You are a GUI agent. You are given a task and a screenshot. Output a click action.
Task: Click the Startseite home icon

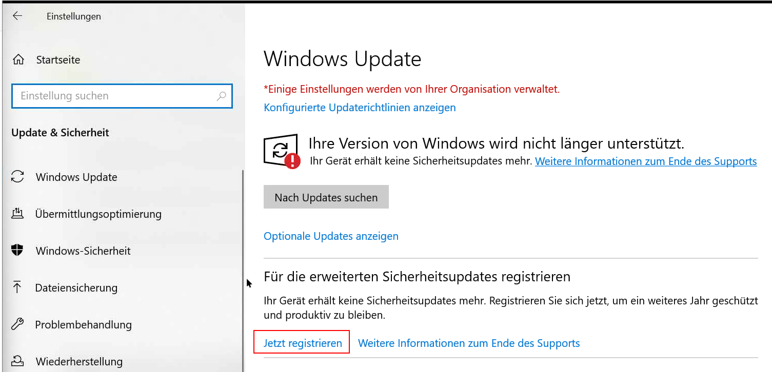pos(18,60)
